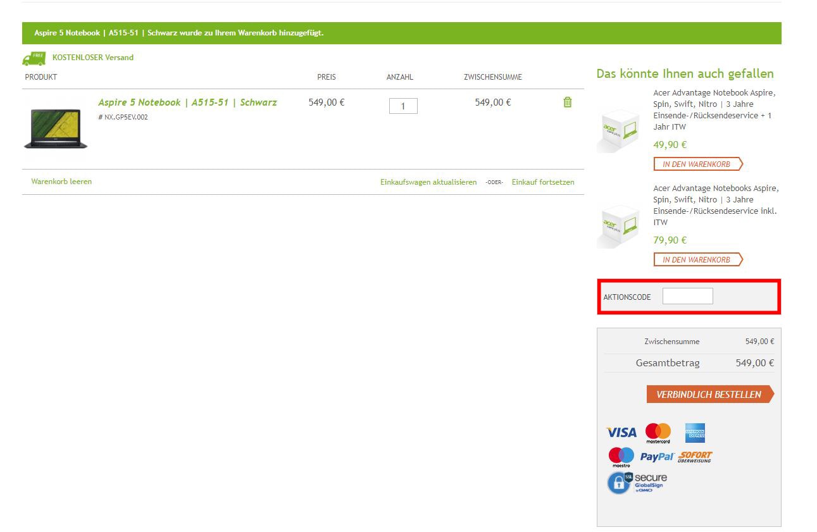This screenshot has width=817, height=532.
Task: Click the green added-to-cart notification banner
Action: [401, 33]
